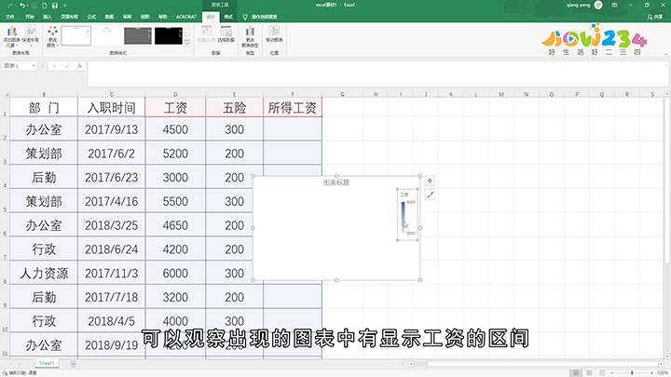This screenshot has width=671, height=377.
Task: Switch to the 插入 (Insert) ribbon tab
Action: pos(48,17)
